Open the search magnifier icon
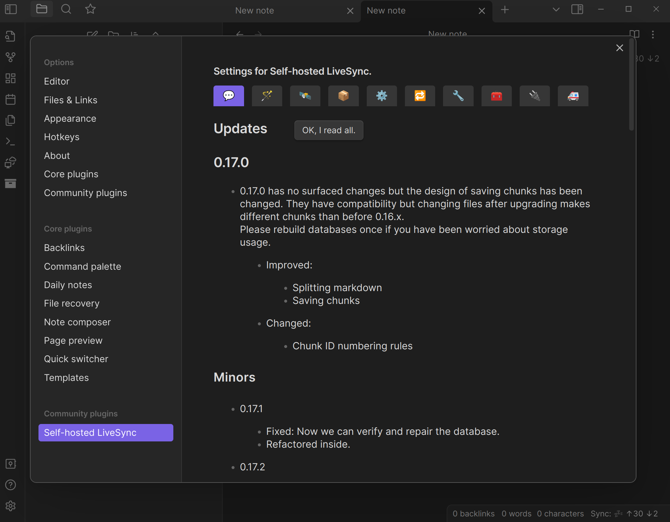670x522 pixels. tap(66, 9)
